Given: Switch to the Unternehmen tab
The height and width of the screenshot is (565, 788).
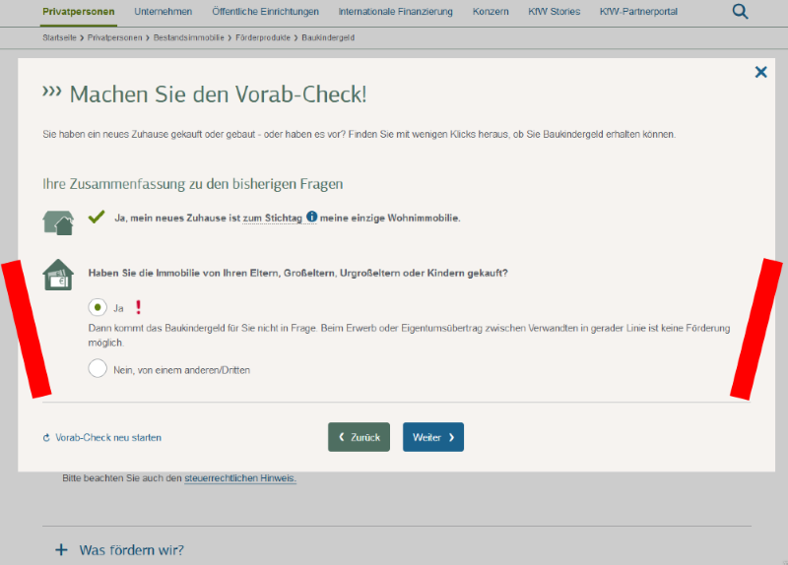Looking at the screenshot, I should [163, 12].
